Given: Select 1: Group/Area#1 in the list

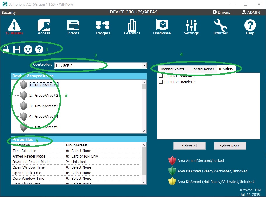Looking at the screenshot, I should pos(44,85).
